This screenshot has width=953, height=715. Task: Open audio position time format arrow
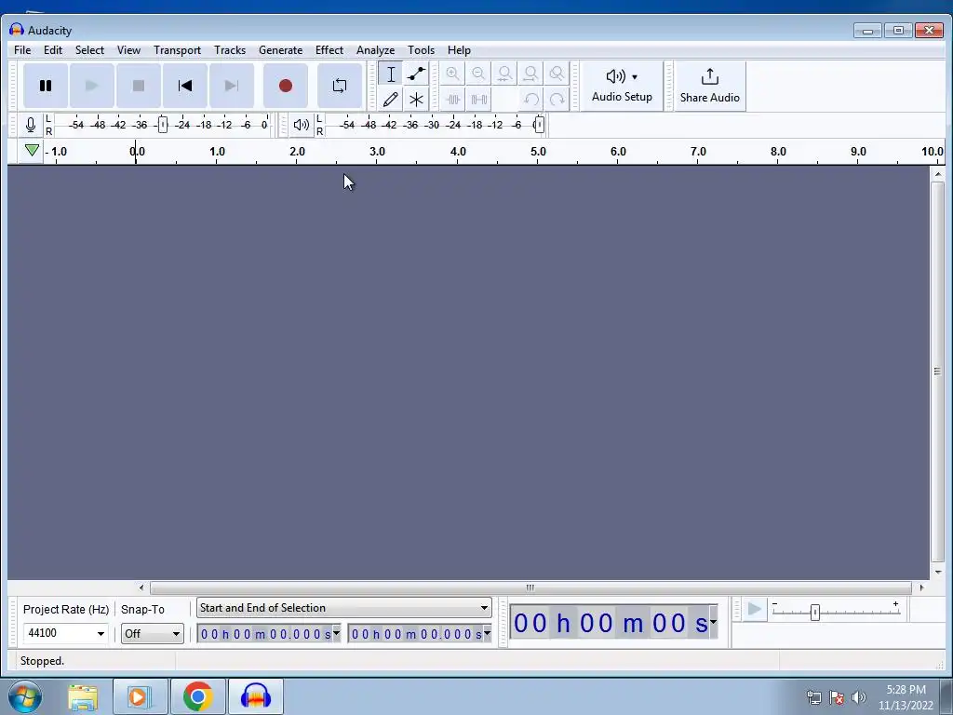click(713, 623)
